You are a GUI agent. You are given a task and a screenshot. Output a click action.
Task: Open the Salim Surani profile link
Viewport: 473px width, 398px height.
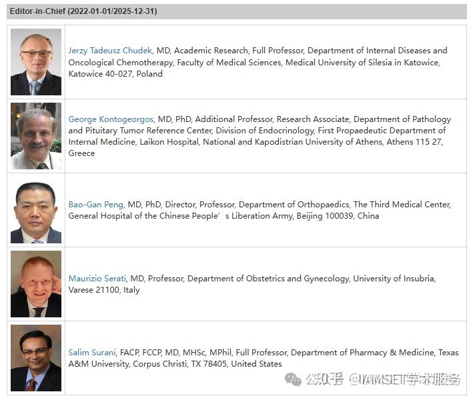pyautogui.click(x=93, y=353)
